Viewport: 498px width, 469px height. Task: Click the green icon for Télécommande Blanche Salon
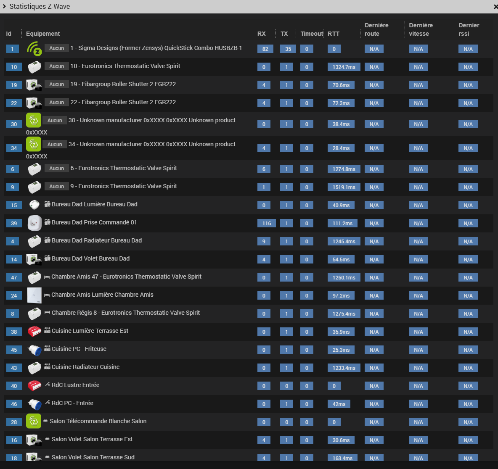34,421
